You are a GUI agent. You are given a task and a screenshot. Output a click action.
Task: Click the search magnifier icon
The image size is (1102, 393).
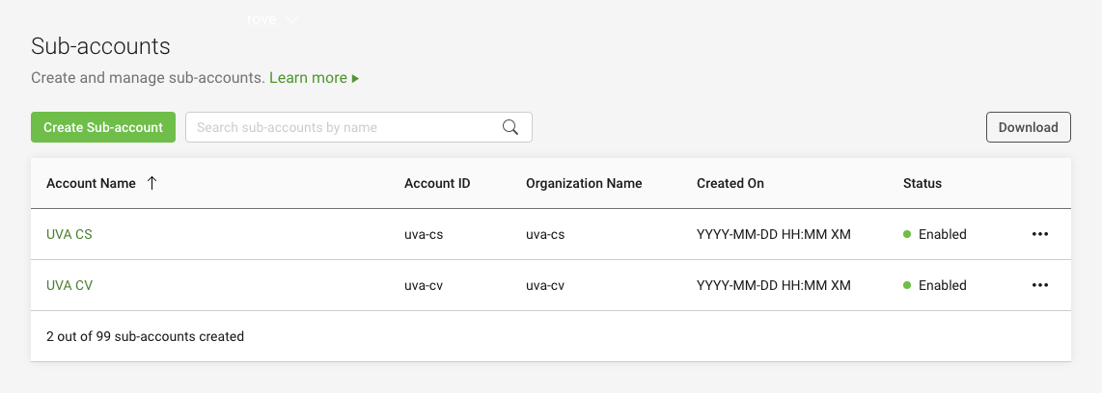(510, 128)
